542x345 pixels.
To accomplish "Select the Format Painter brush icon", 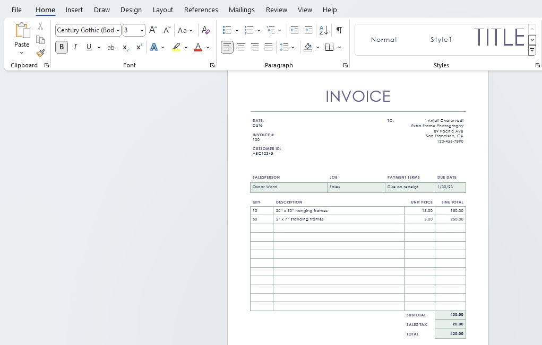I will pos(40,53).
